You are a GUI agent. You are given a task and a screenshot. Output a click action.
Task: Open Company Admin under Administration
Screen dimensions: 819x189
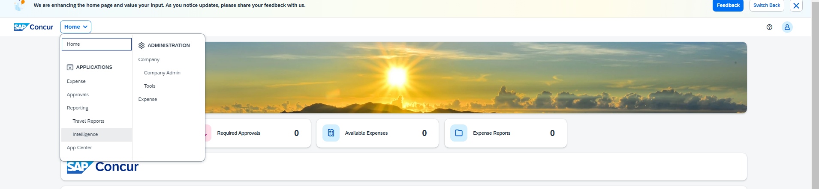pos(162,73)
